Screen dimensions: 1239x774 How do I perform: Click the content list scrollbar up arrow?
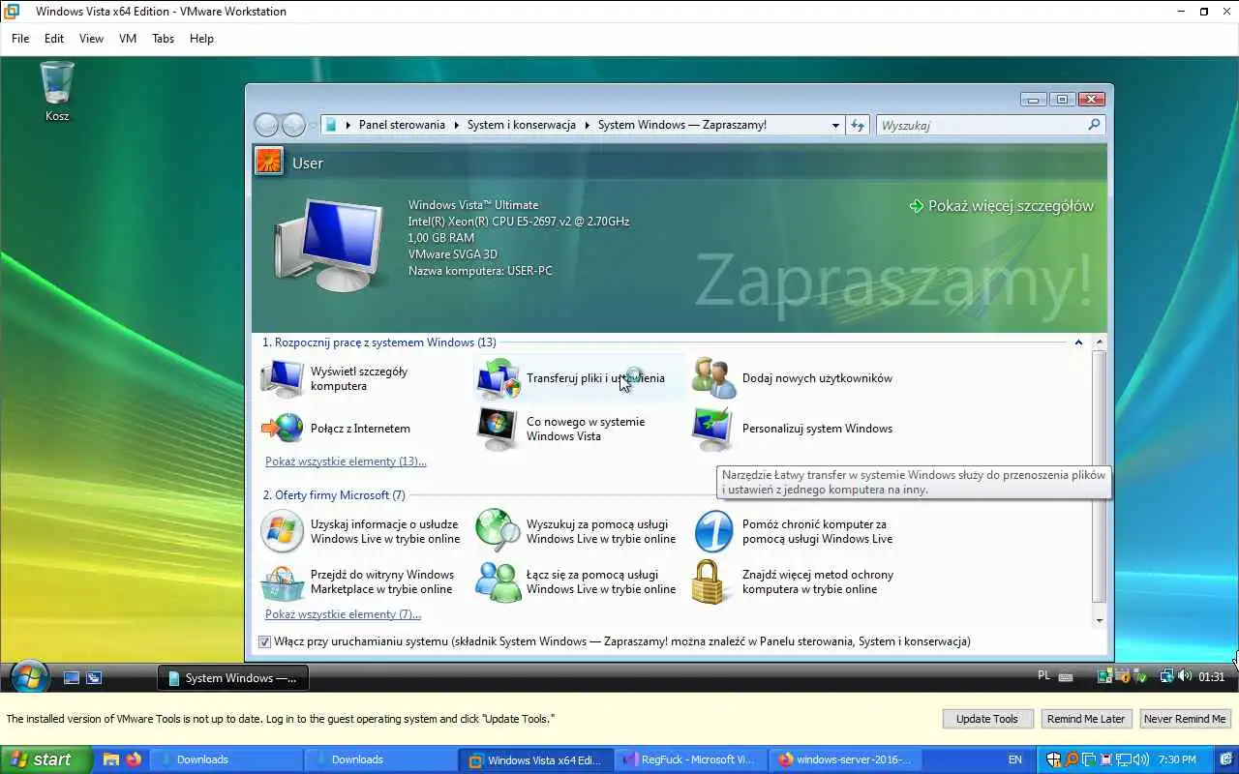pos(1099,343)
